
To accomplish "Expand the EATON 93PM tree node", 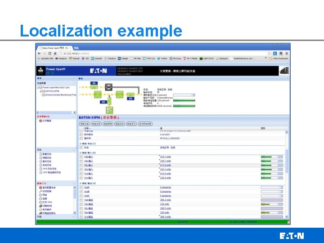I will click(41, 91).
